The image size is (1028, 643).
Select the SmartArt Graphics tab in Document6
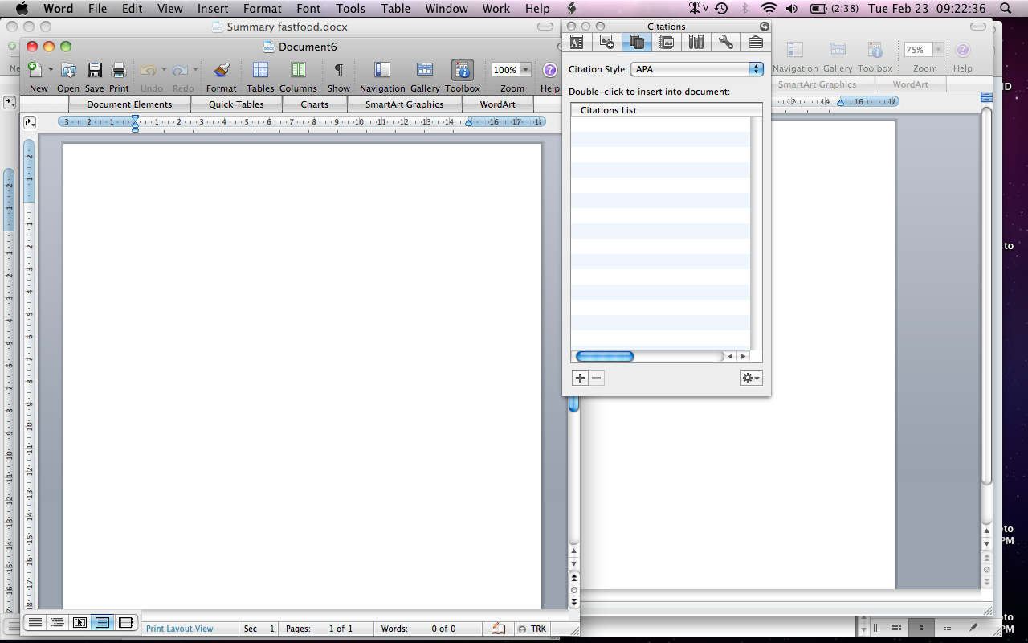[x=404, y=104]
